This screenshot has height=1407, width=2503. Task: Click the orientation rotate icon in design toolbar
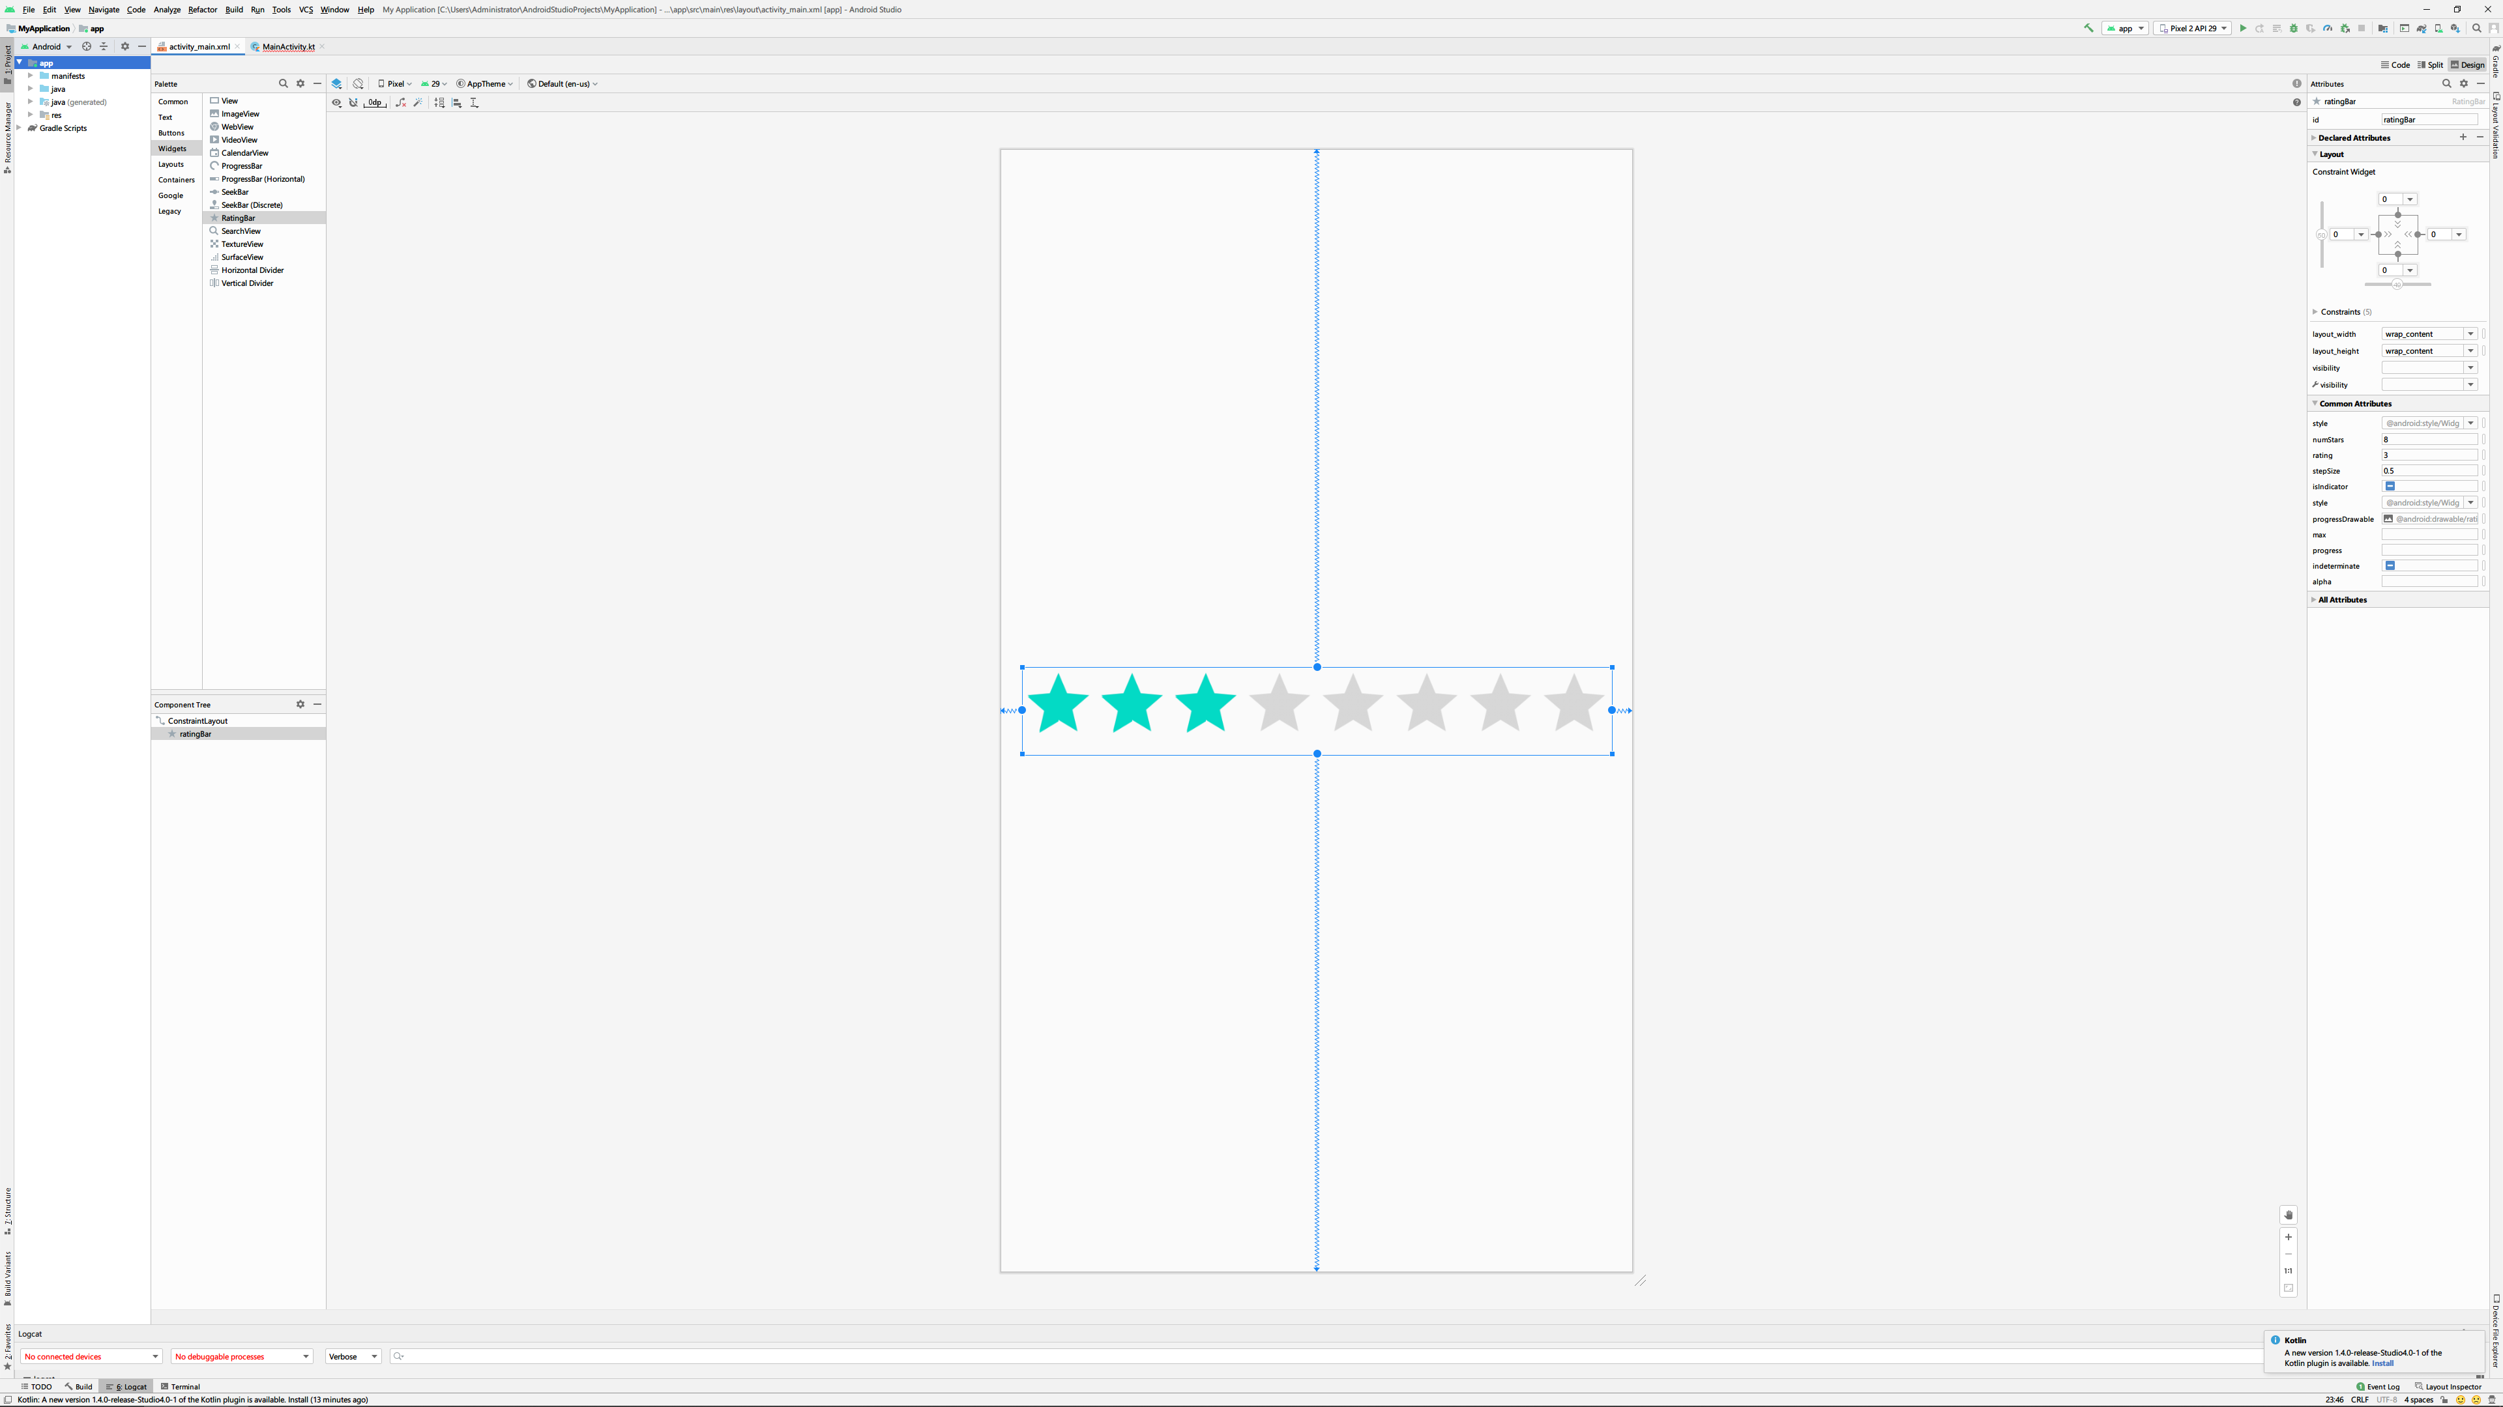coord(359,83)
